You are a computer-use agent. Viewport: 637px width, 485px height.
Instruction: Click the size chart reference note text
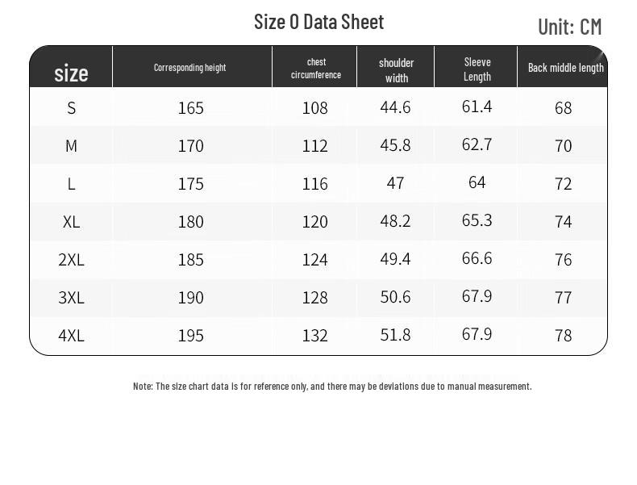click(332, 387)
